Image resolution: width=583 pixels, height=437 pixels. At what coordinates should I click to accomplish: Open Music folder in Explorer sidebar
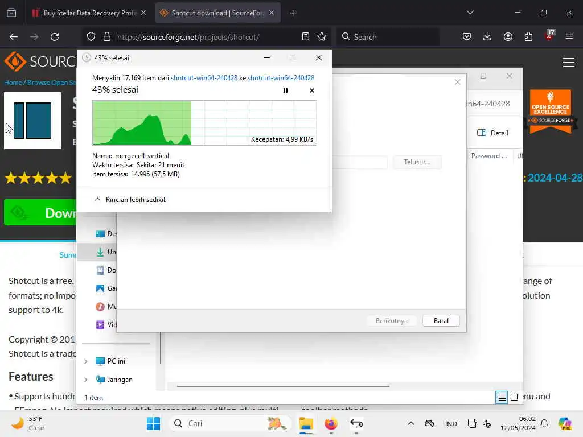click(x=105, y=307)
